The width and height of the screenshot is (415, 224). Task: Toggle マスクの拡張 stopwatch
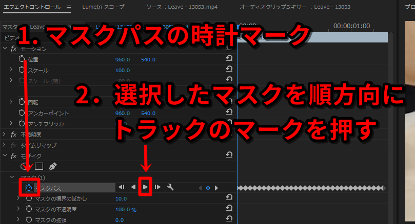point(29,219)
